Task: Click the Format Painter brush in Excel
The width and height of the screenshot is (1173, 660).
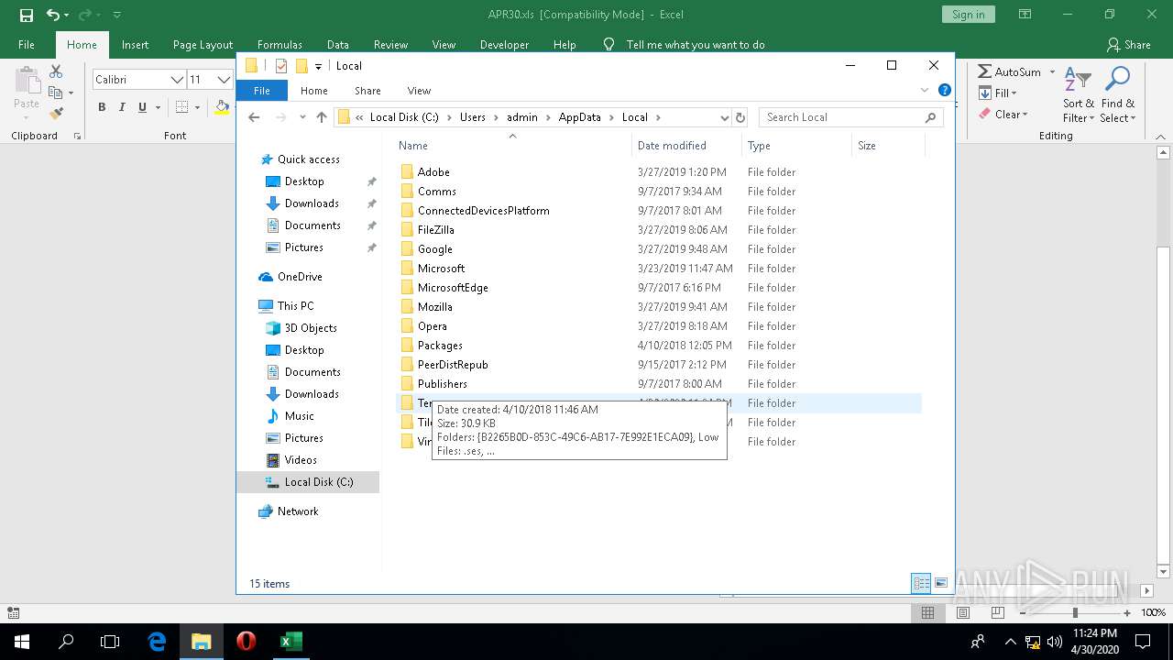Action: coord(56,114)
